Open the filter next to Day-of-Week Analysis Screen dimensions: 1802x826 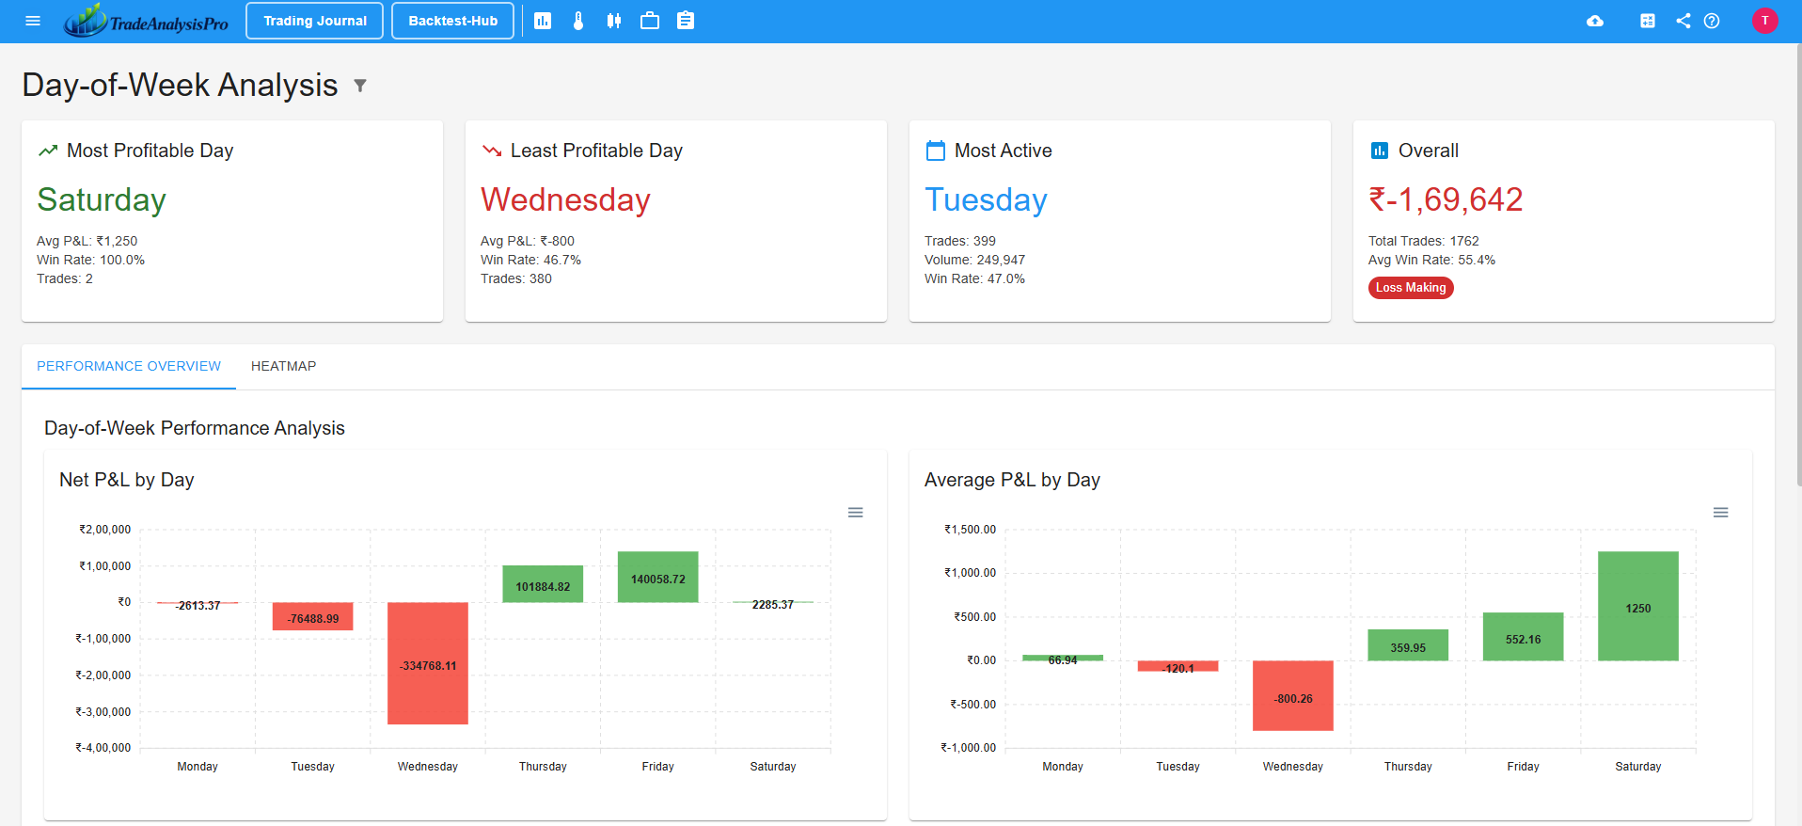tap(359, 86)
